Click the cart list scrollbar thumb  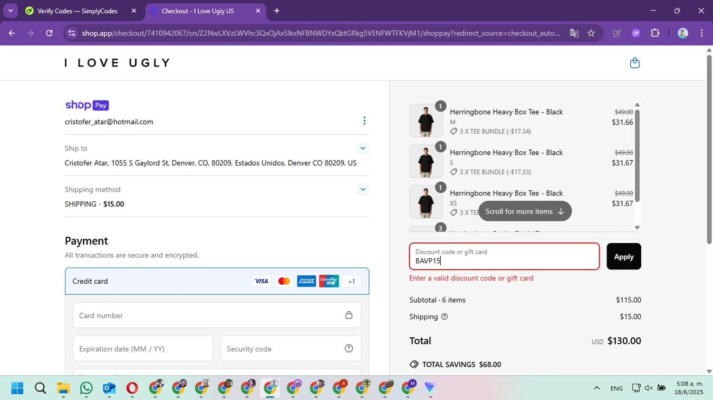pos(637,156)
